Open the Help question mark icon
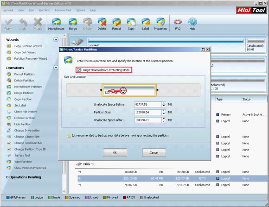 click(192, 24)
